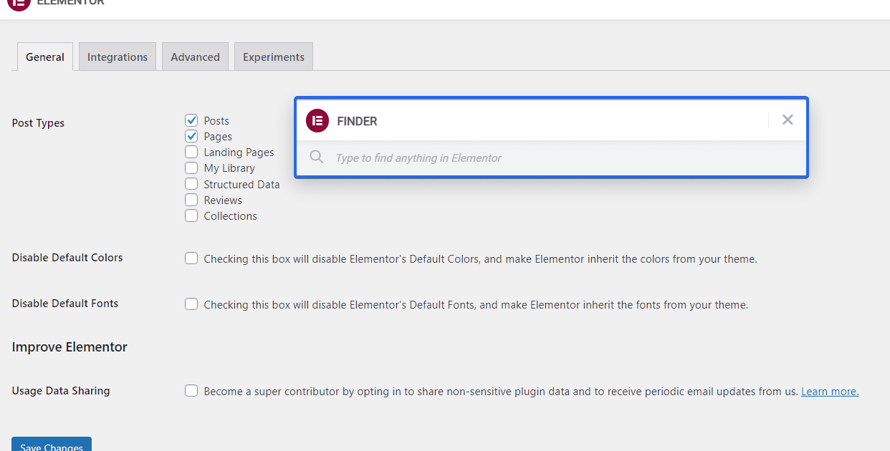
Task: Click the search magnifier icon in Finder
Action: click(316, 157)
